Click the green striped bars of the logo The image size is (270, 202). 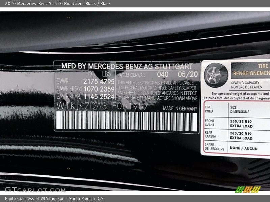click(x=240, y=189)
